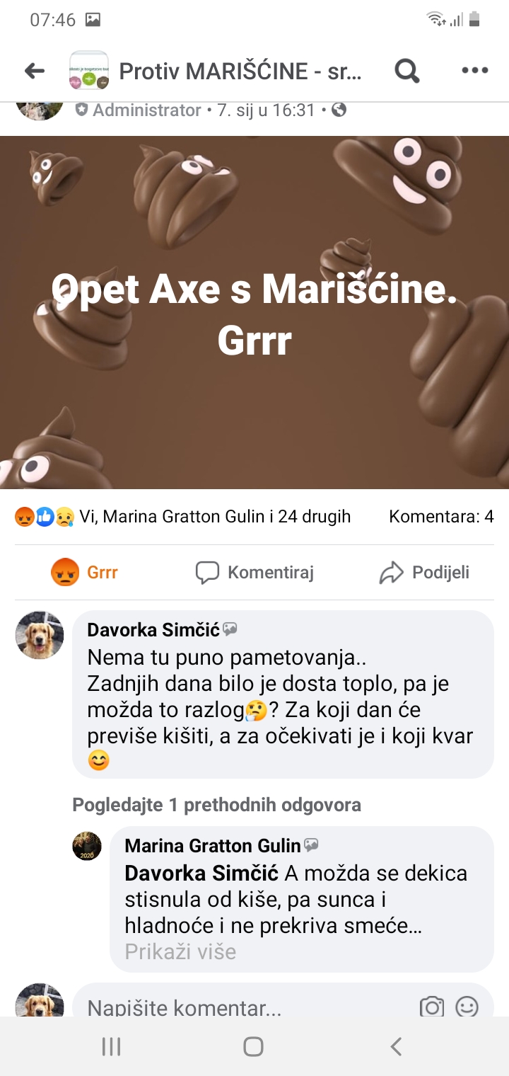View the list of people who reacted
Image resolution: width=509 pixels, height=1076 pixels.
click(x=215, y=517)
